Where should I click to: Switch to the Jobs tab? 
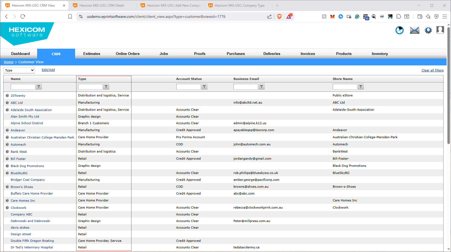pos(164,54)
